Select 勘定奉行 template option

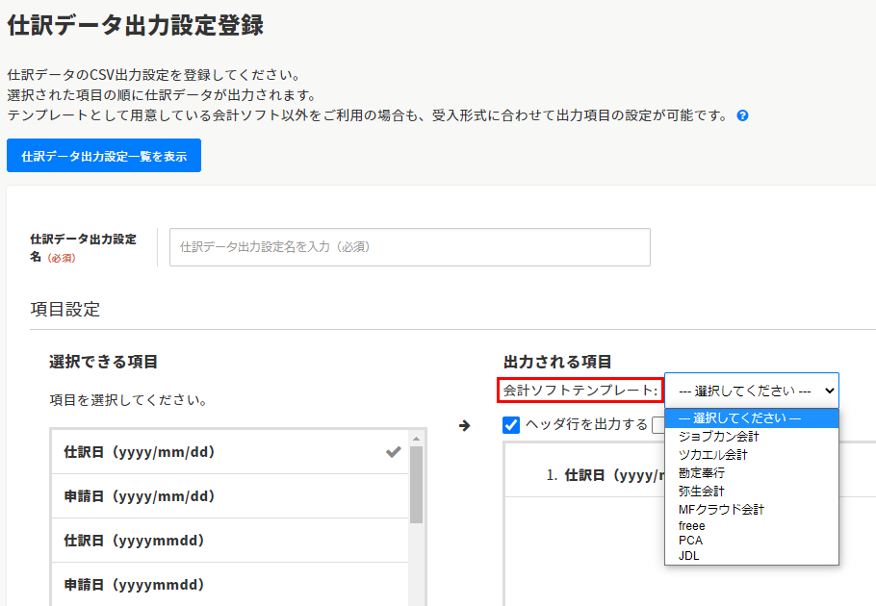701,472
